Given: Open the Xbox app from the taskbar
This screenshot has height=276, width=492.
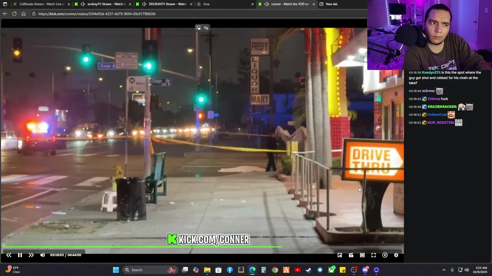Looking at the screenshot, I should click(x=331, y=270).
